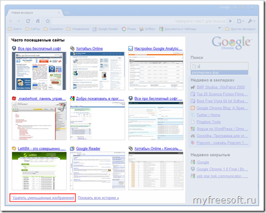Bookmark this page with the star icon

(48, 21)
